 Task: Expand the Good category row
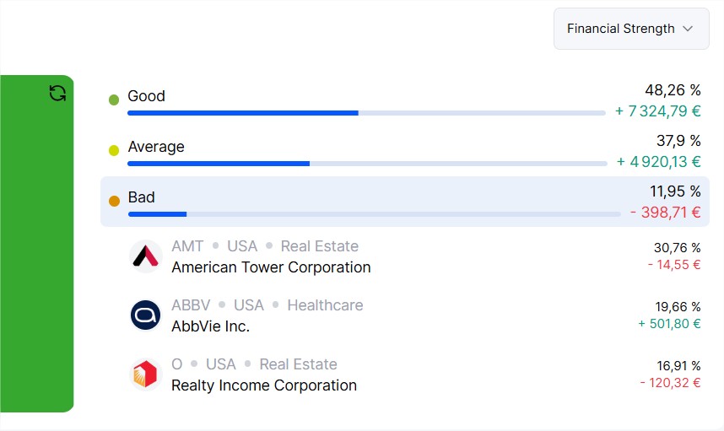(405, 100)
